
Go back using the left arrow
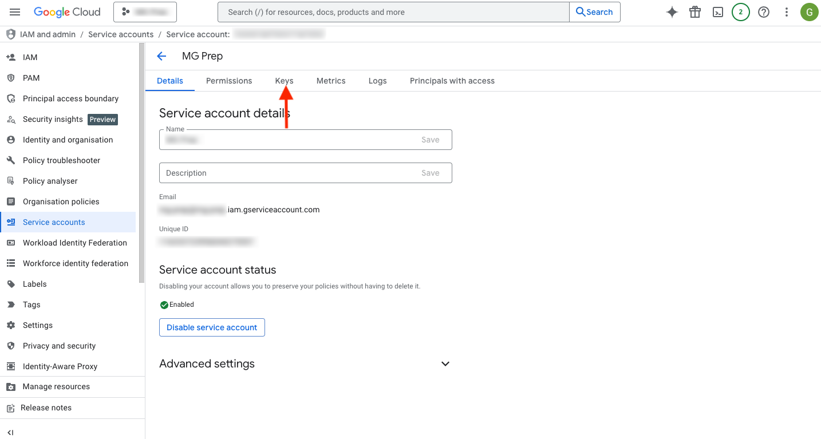point(161,56)
